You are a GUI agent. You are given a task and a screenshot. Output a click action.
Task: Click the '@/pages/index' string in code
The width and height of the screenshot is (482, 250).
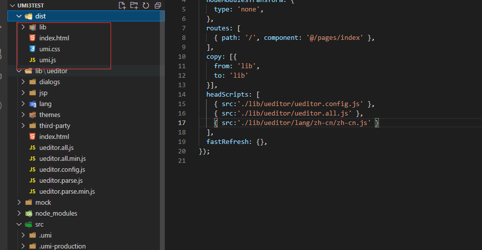(x=335, y=38)
